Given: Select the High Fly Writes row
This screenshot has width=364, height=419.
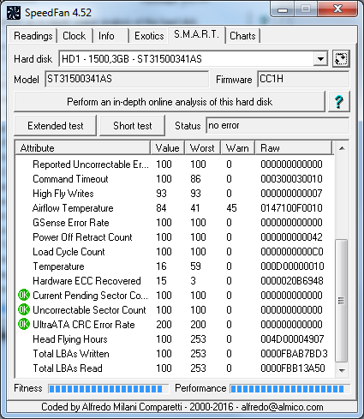Looking at the screenshot, I should (x=175, y=194).
